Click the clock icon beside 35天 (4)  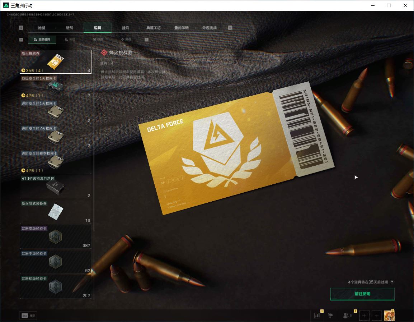point(23,70)
